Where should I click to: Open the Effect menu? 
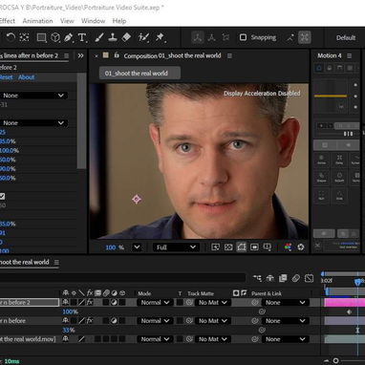click(8, 21)
